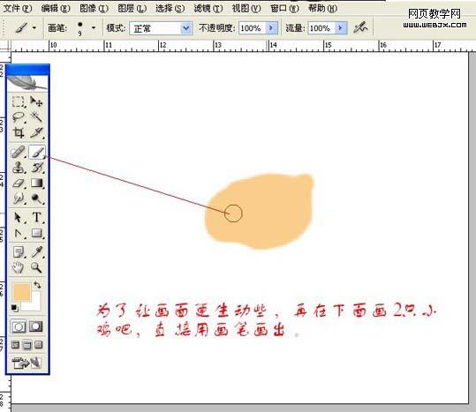Reset default foreground and background colors

click(14, 308)
